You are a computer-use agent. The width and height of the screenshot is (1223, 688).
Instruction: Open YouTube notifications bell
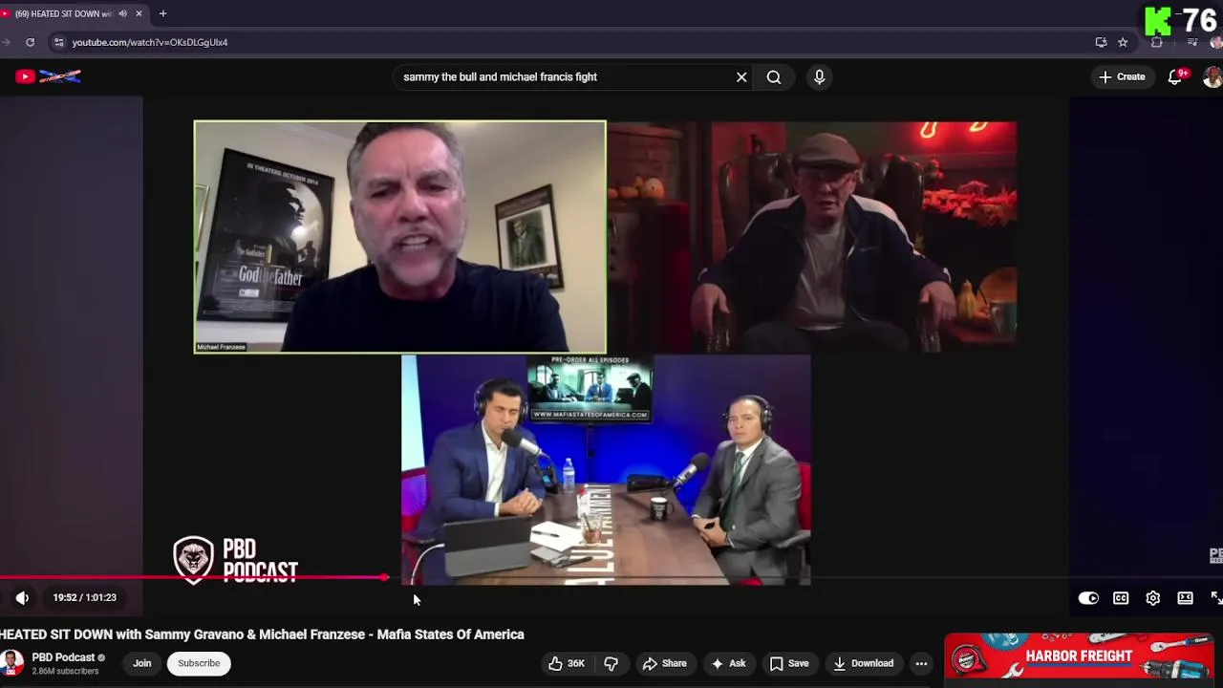coord(1175,77)
